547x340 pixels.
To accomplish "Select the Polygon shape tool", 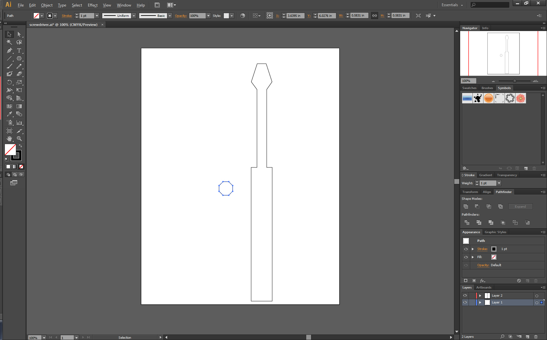I will click(x=19, y=59).
